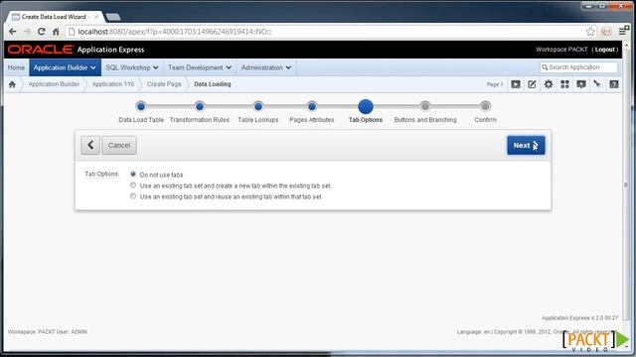Open the help question mark icon
The height and width of the screenshot is (357, 636).
tap(614, 84)
